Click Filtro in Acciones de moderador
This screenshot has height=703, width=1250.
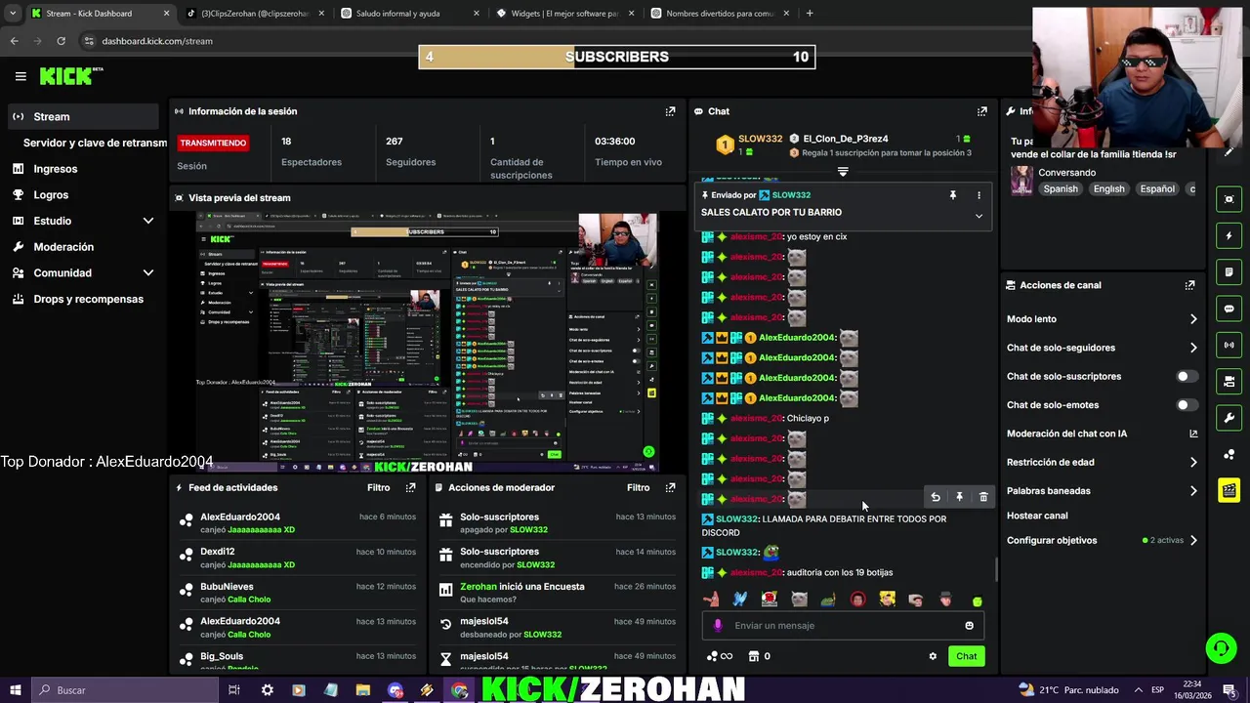tap(638, 487)
